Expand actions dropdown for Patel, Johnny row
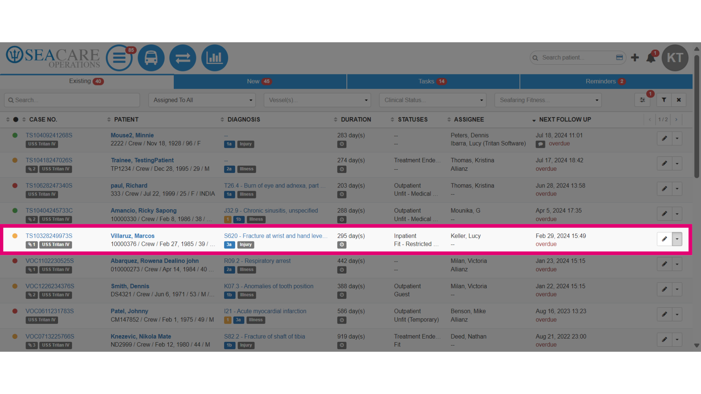Screen dimensions: 701x394 point(677,314)
